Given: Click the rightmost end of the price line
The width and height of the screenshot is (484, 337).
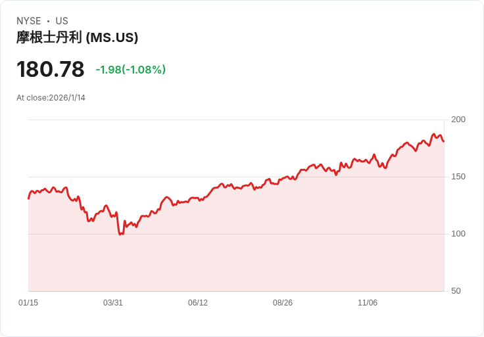Looking at the screenshot, I should [443, 141].
